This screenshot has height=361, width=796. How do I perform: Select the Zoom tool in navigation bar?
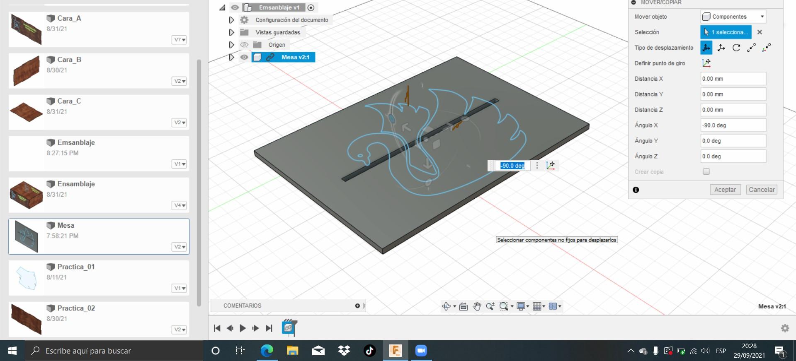coord(490,306)
